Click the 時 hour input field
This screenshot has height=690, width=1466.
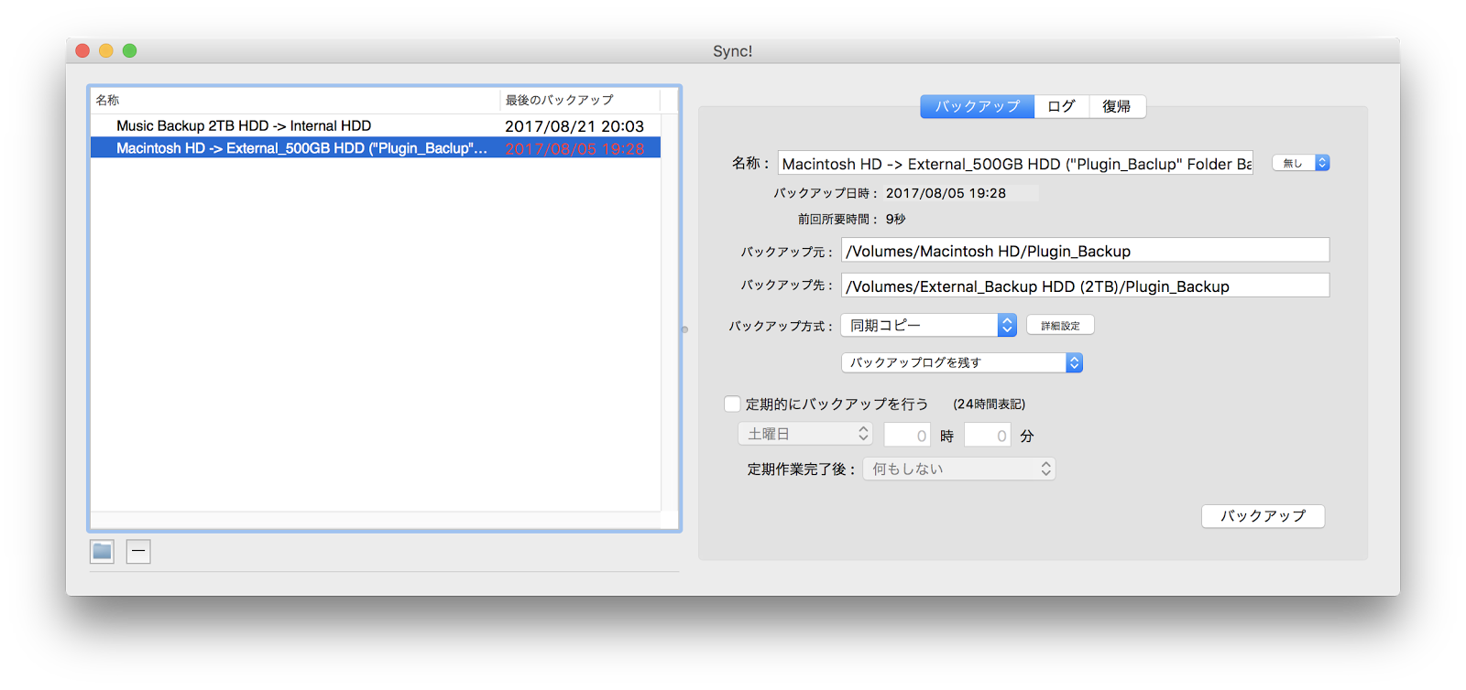pyautogui.click(x=907, y=436)
